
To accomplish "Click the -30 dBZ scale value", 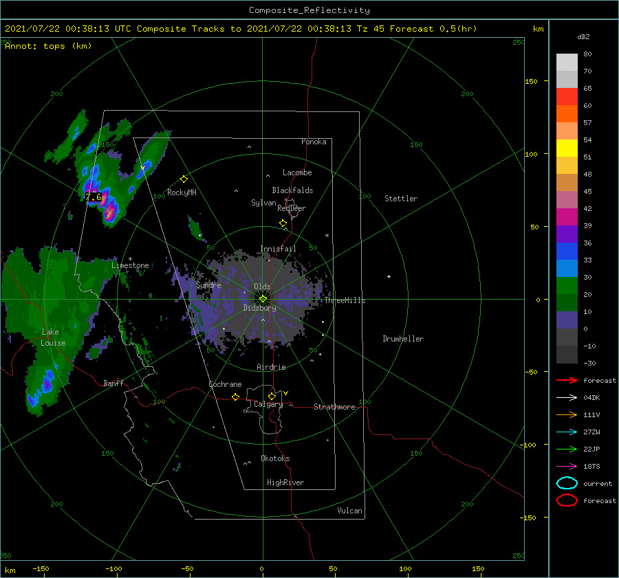I will [x=589, y=363].
